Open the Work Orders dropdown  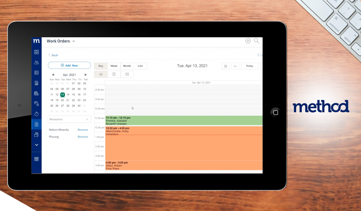click(x=61, y=41)
